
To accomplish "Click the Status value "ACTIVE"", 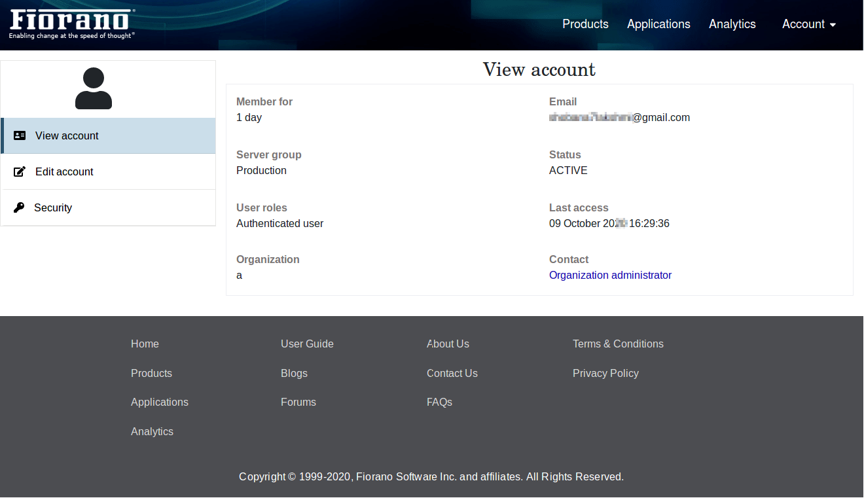I will [568, 171].
